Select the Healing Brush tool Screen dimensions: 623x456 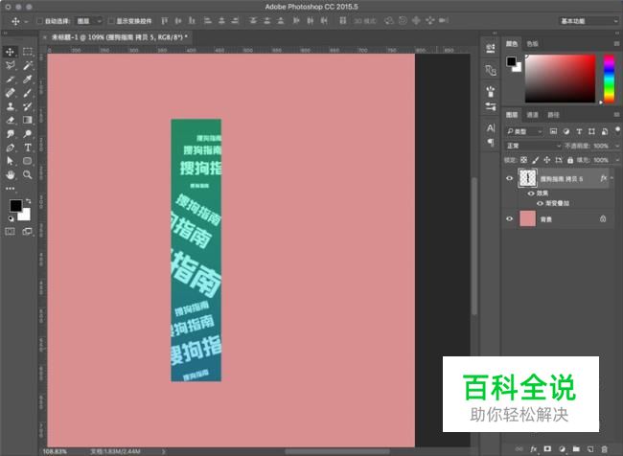point(10,93)
